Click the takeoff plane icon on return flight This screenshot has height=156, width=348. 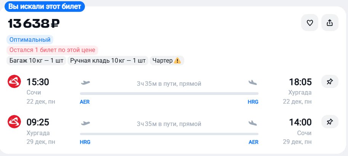coord(86,123)
